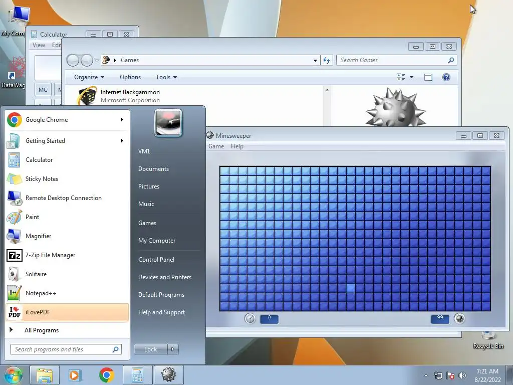Launch Solitaire
This screenshot has width=513, height=385.
(67, 274)
